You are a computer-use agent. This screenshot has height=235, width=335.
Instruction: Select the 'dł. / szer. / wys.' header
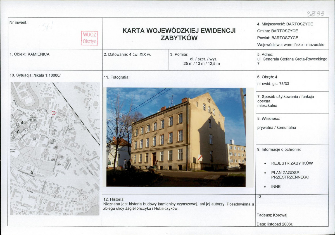click(x=203, y=59)
